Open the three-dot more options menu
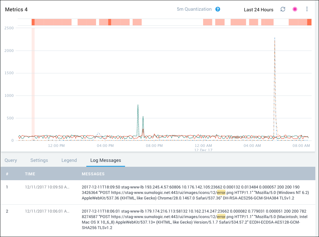 coord(307,9)
